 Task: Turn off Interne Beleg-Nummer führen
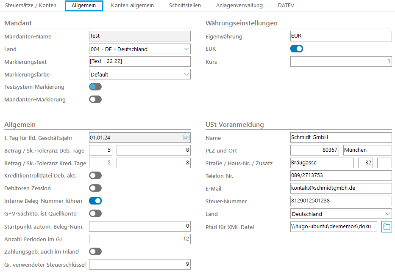point(95,201)
